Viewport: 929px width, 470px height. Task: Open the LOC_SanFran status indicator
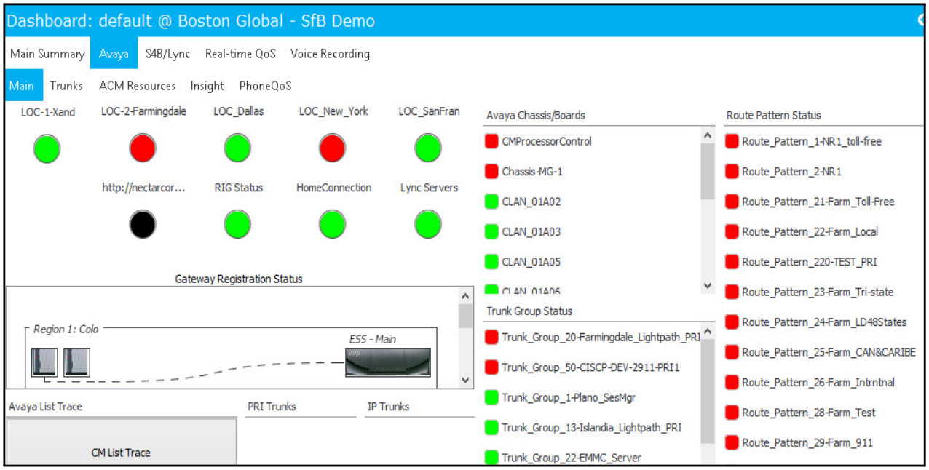(428, 148)
